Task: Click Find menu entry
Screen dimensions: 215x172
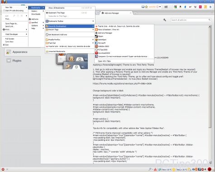Action: pyautogui.click(x=8, y=19)
